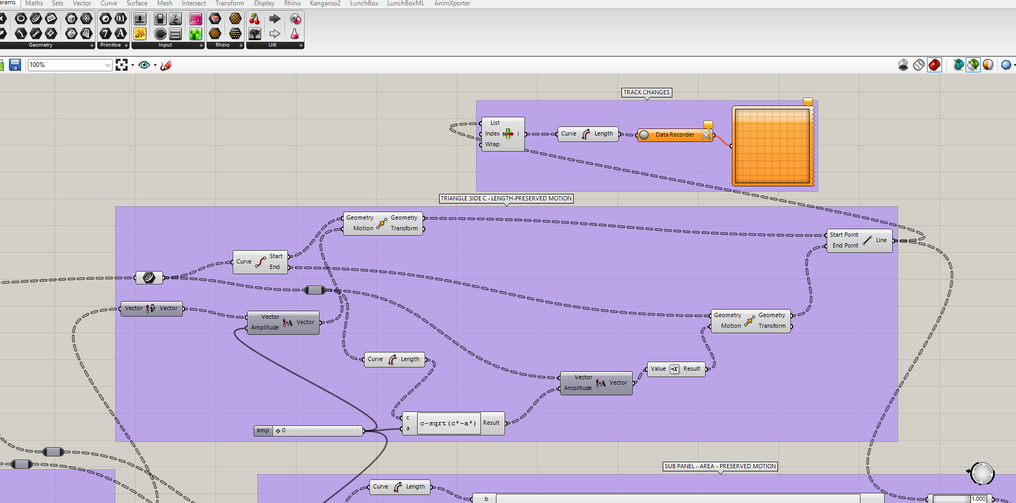Save the document with the floppy icon
This screenshot has width=1016, height=503.
pos(15,65)
